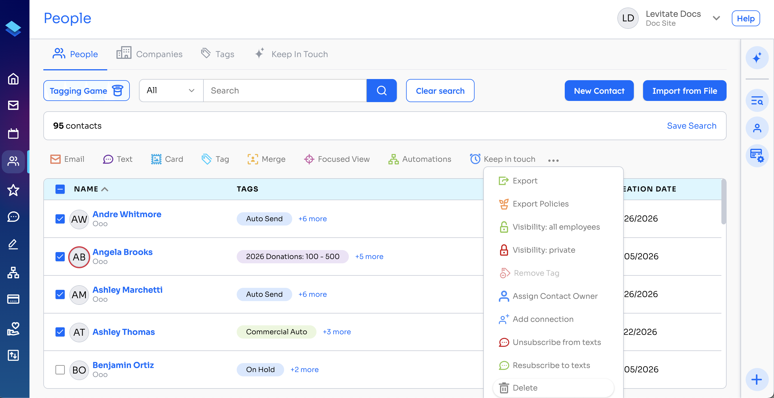Expand the Levitate Docs account chevron
This screenshot has height=398, width=774.
(716, 18)
